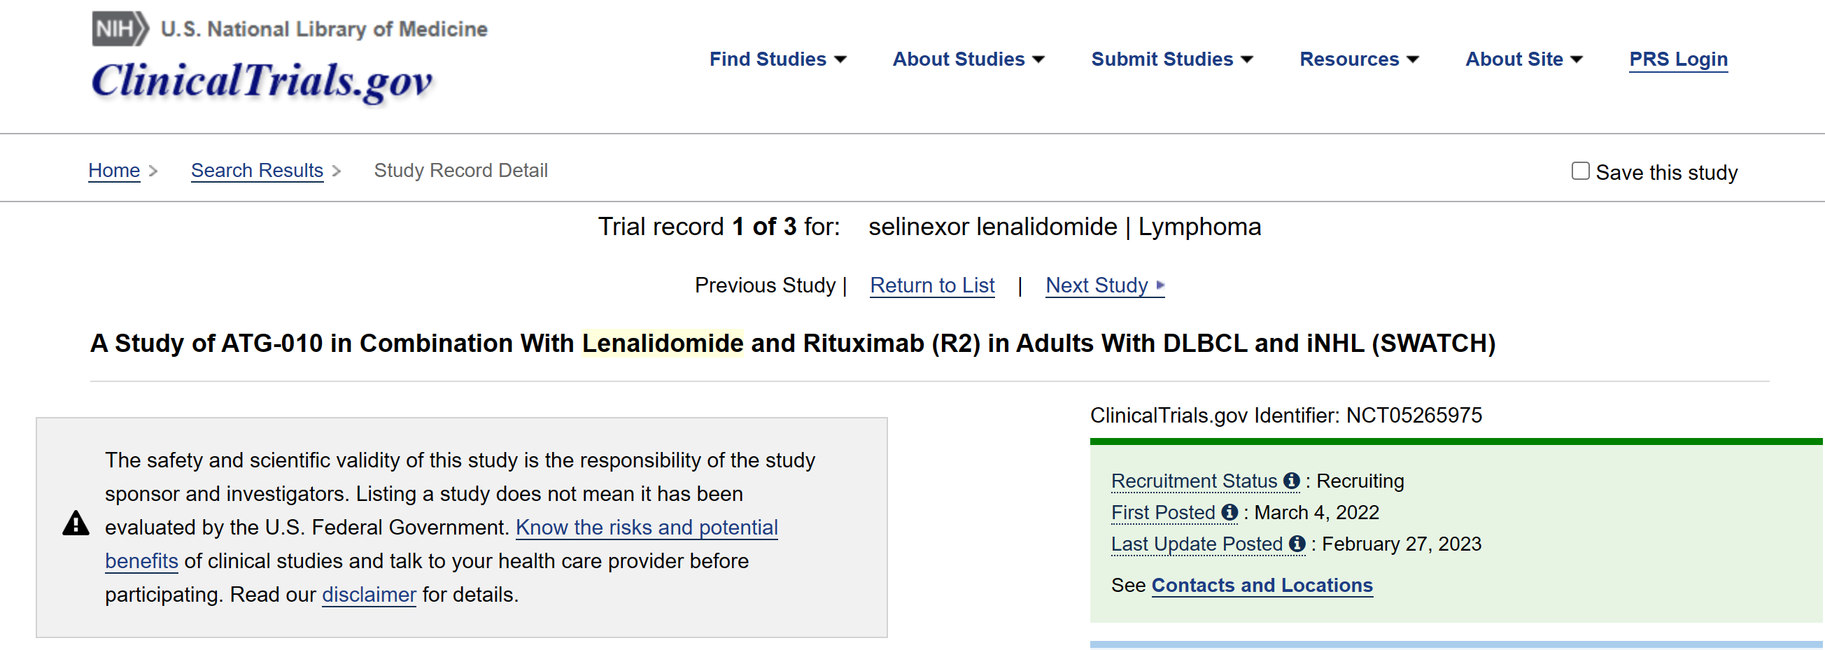Viewport: 1825px width, 650px height.
Task: Click info icon beside Last Update Posted
Action: (x=1297, y=544)
